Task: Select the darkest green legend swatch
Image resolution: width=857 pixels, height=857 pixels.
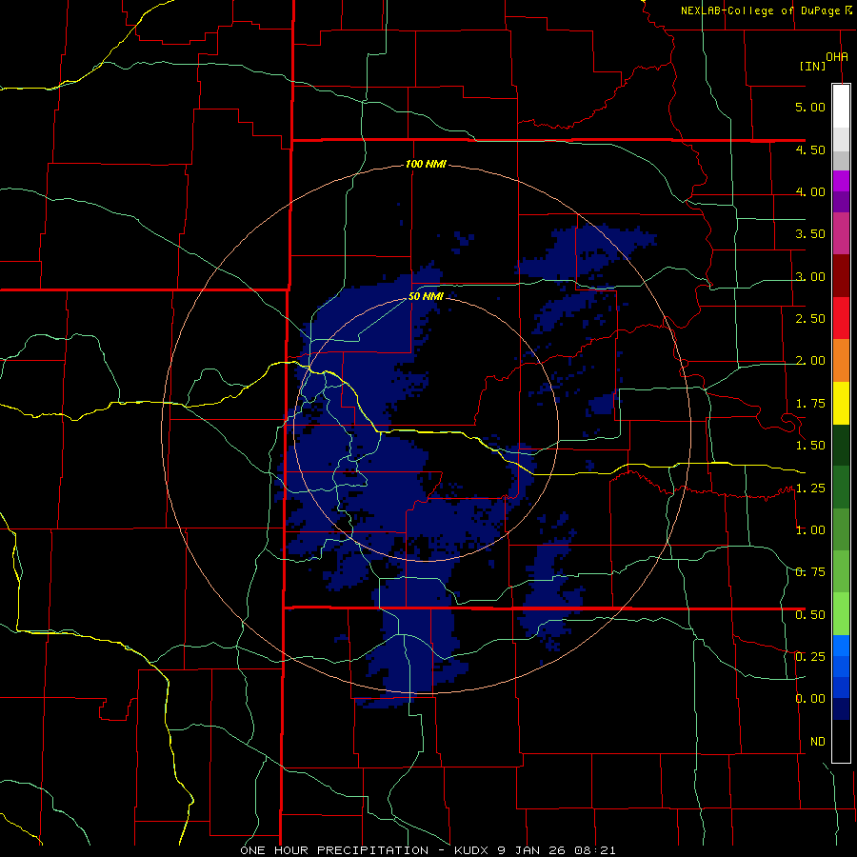Action: pyautogui.click(x=841, y=446)
